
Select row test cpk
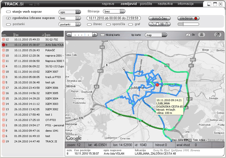[x=32, y=82]
